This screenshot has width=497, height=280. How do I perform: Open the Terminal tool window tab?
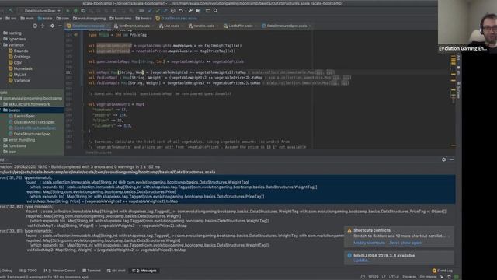click(x=92, y=271)
